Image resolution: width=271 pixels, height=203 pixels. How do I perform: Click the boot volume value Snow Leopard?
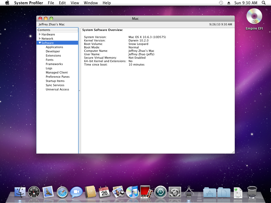(x=138, y=44)
